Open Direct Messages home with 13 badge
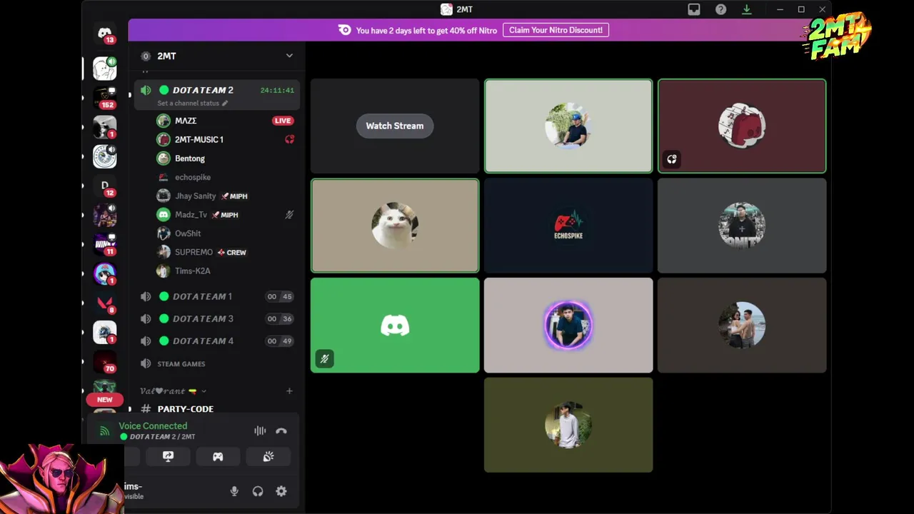 coord(105,33)
